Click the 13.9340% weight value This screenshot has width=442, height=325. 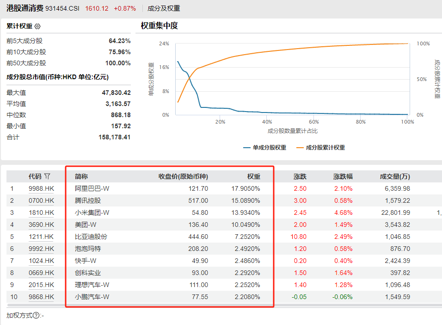(246, 212)
